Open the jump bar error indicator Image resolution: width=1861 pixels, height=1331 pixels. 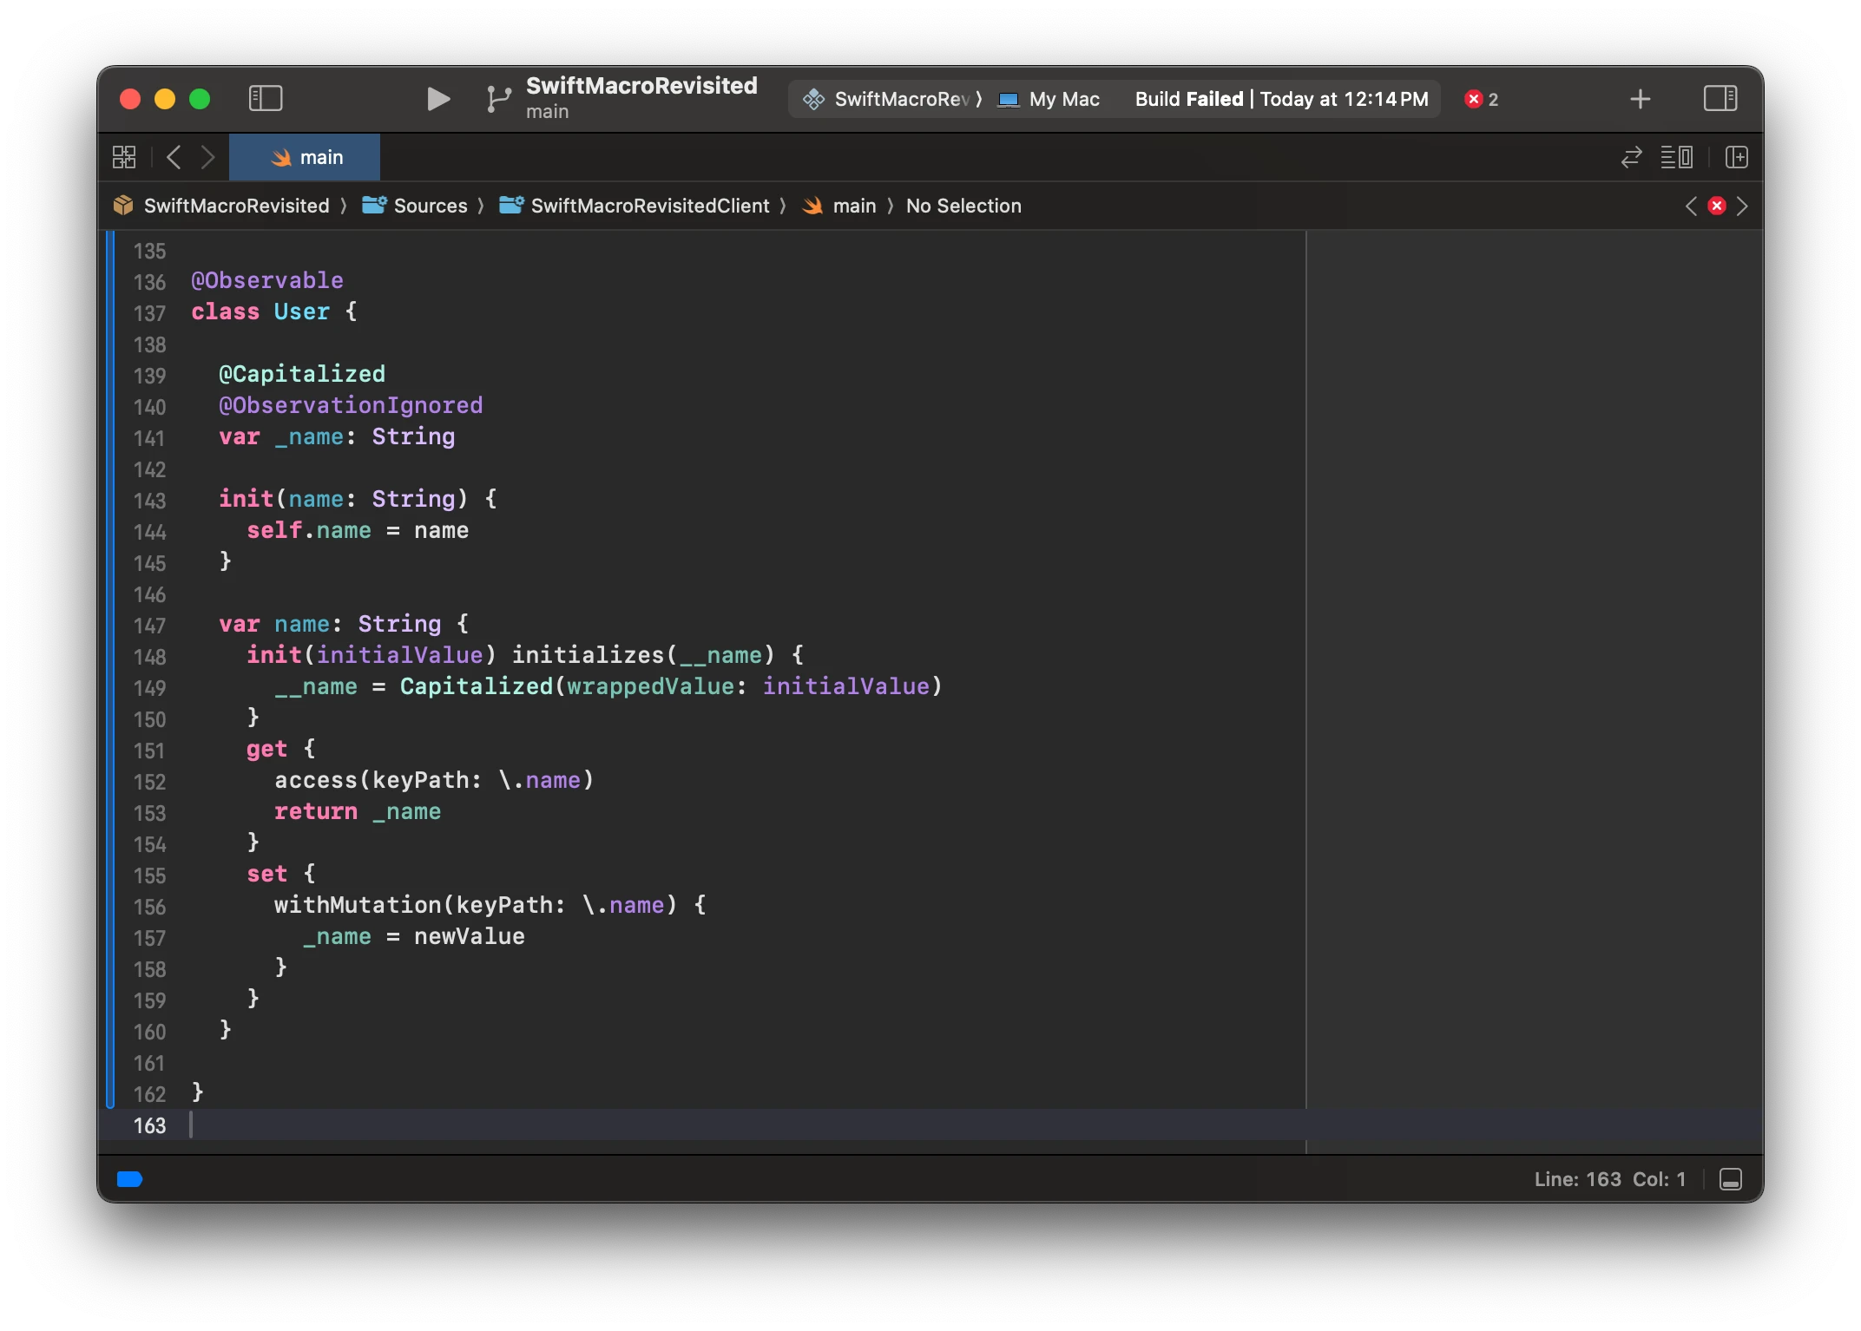[1716, 206]
